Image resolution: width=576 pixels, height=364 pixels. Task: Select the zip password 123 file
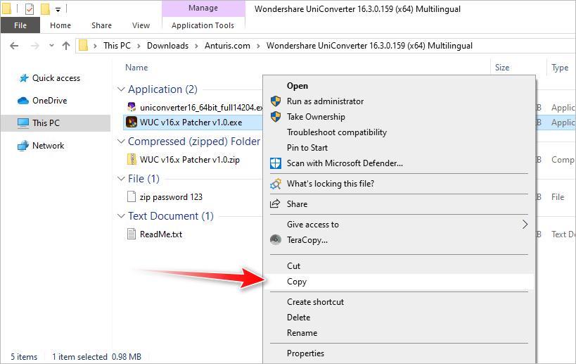171,197
